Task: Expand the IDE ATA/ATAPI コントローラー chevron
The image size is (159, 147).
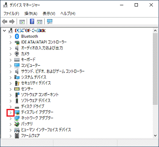Action: (x=11, y=43)
